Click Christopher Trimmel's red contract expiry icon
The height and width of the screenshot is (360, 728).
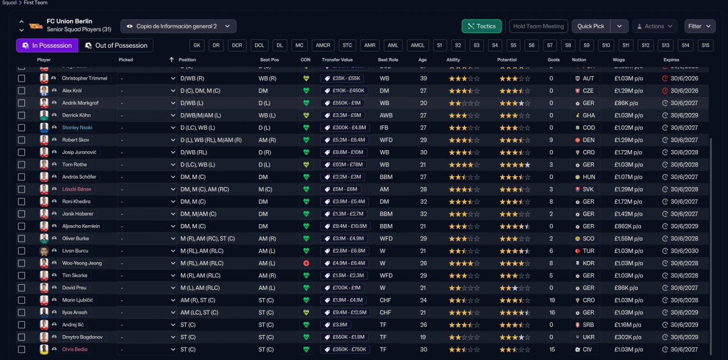665,78
